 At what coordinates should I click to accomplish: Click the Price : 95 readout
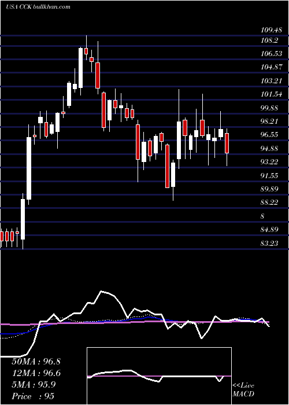click(x=33, y=396)
